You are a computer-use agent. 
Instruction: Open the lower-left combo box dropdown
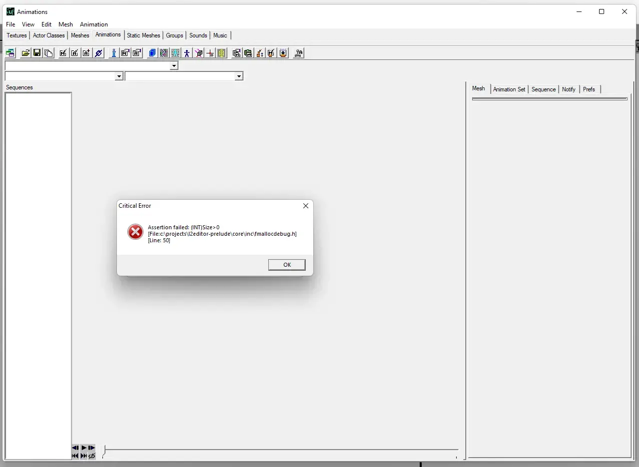(119, 76)
